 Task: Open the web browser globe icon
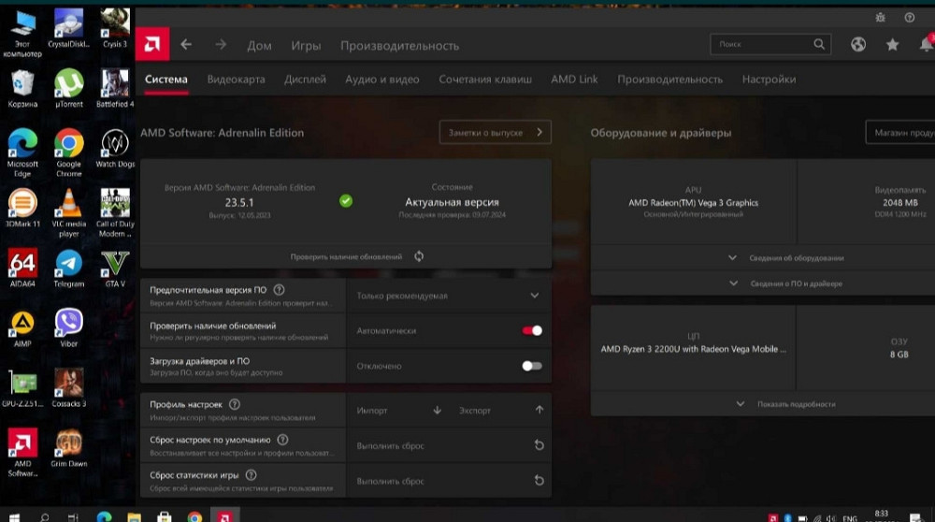[x=858, y=45]
